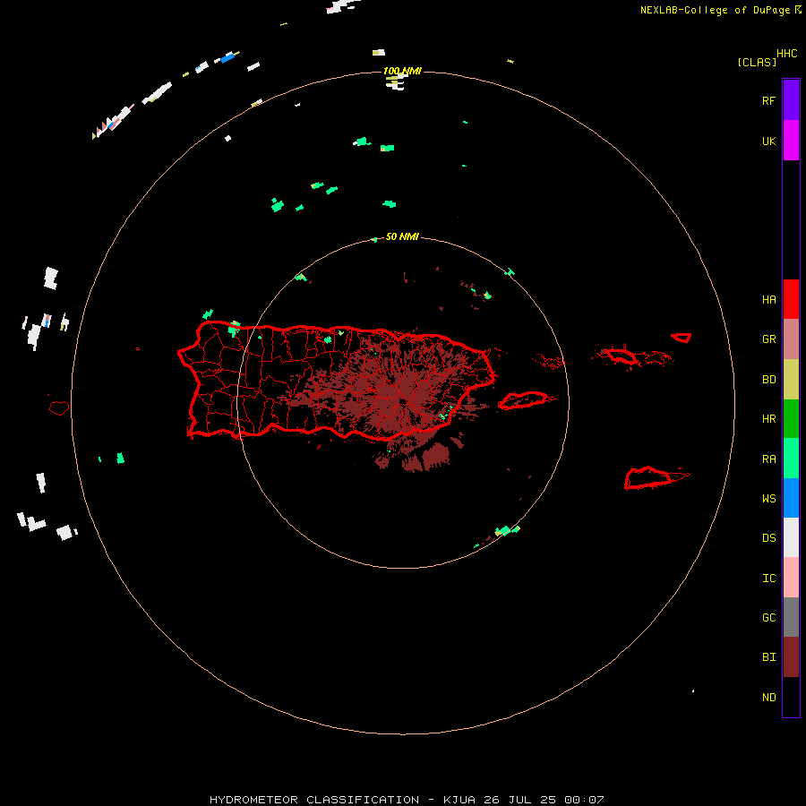Click the 100 NMI range ring label
Viewport: 806px width, 806px height.
click(402, 71)
